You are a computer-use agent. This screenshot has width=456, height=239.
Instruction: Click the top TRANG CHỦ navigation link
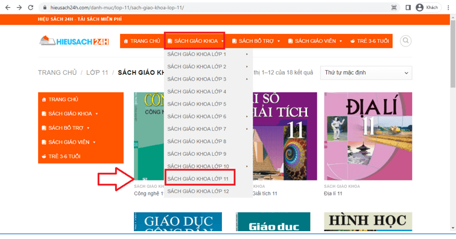coord(142,41)
